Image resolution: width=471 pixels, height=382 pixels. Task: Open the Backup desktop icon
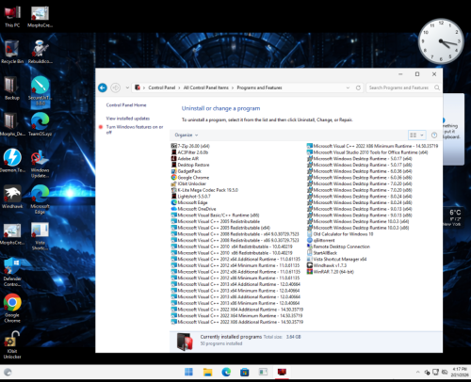[12, 88]
